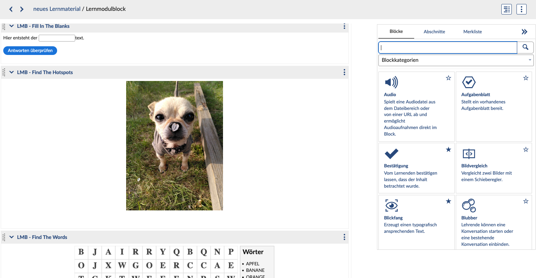Select the Aufgabenblatt block icon
Image resolution: width=536 pixels, height=278 pixels.
click(x=469, y=82)
